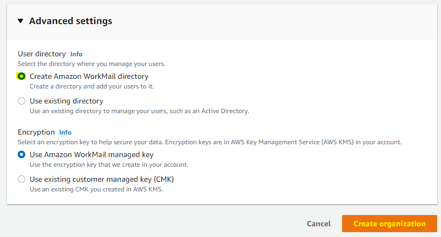
Task: Click the "Use existing customer managed key (CMK)" label
Action: (102, 179)
